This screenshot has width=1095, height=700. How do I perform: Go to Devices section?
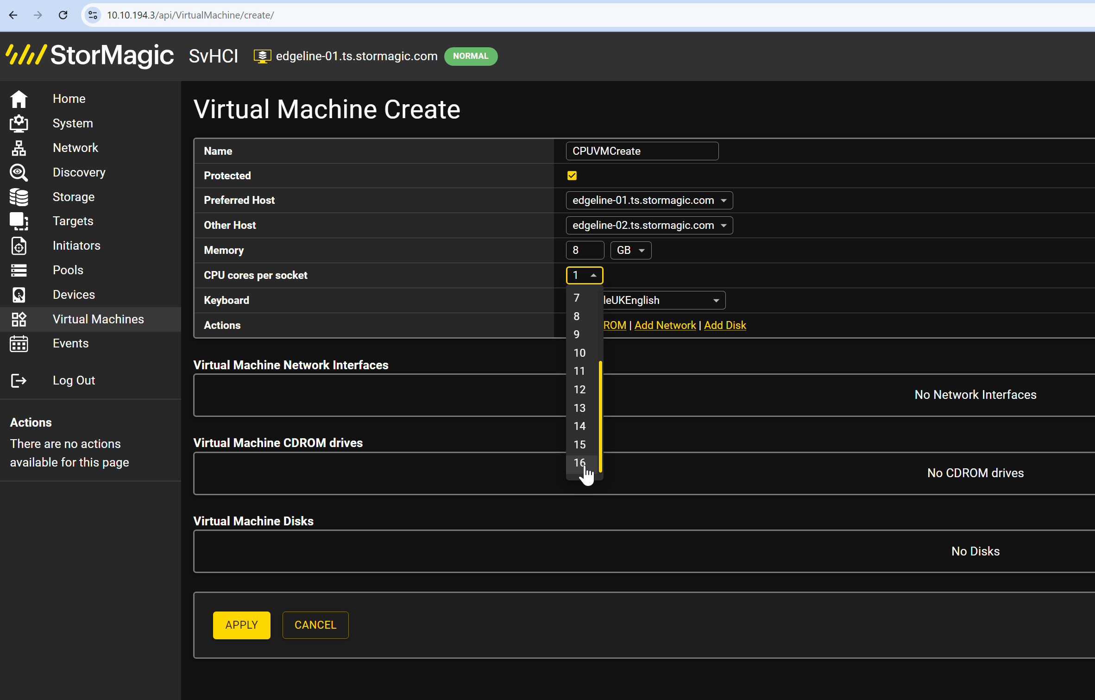(74, 295)
